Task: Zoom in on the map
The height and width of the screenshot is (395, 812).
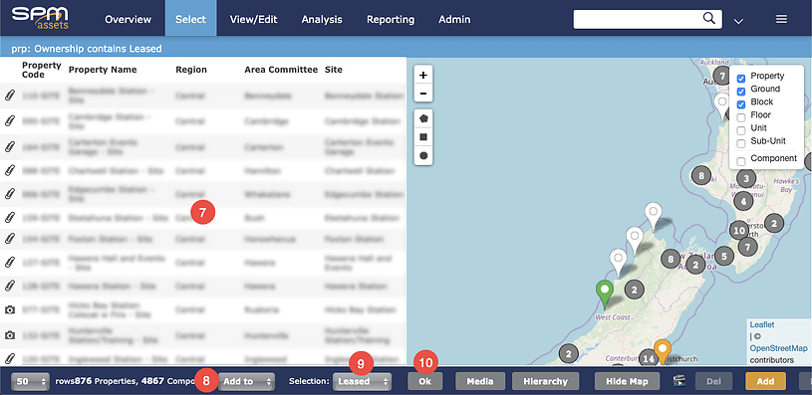Action: (423, 75)
